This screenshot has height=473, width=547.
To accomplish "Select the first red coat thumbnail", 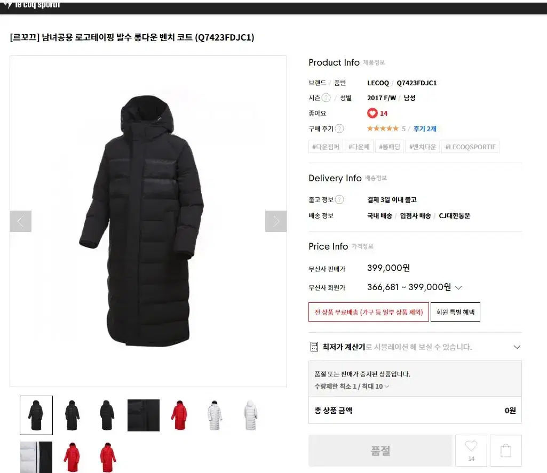I will [x=179, y=415].
